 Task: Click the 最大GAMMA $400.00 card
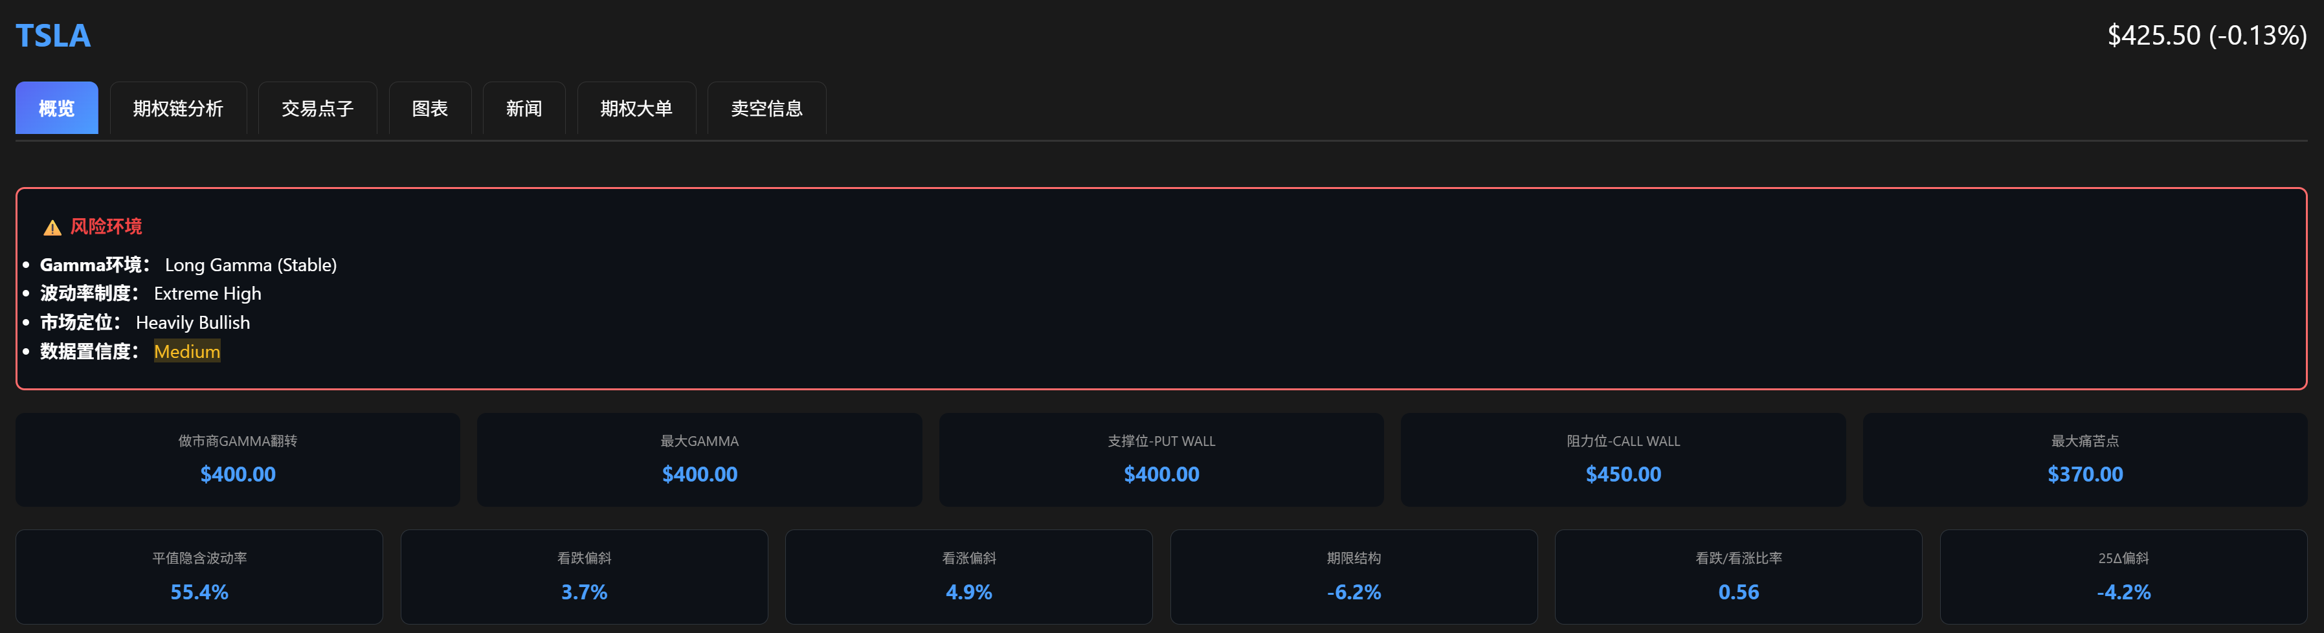700,460
